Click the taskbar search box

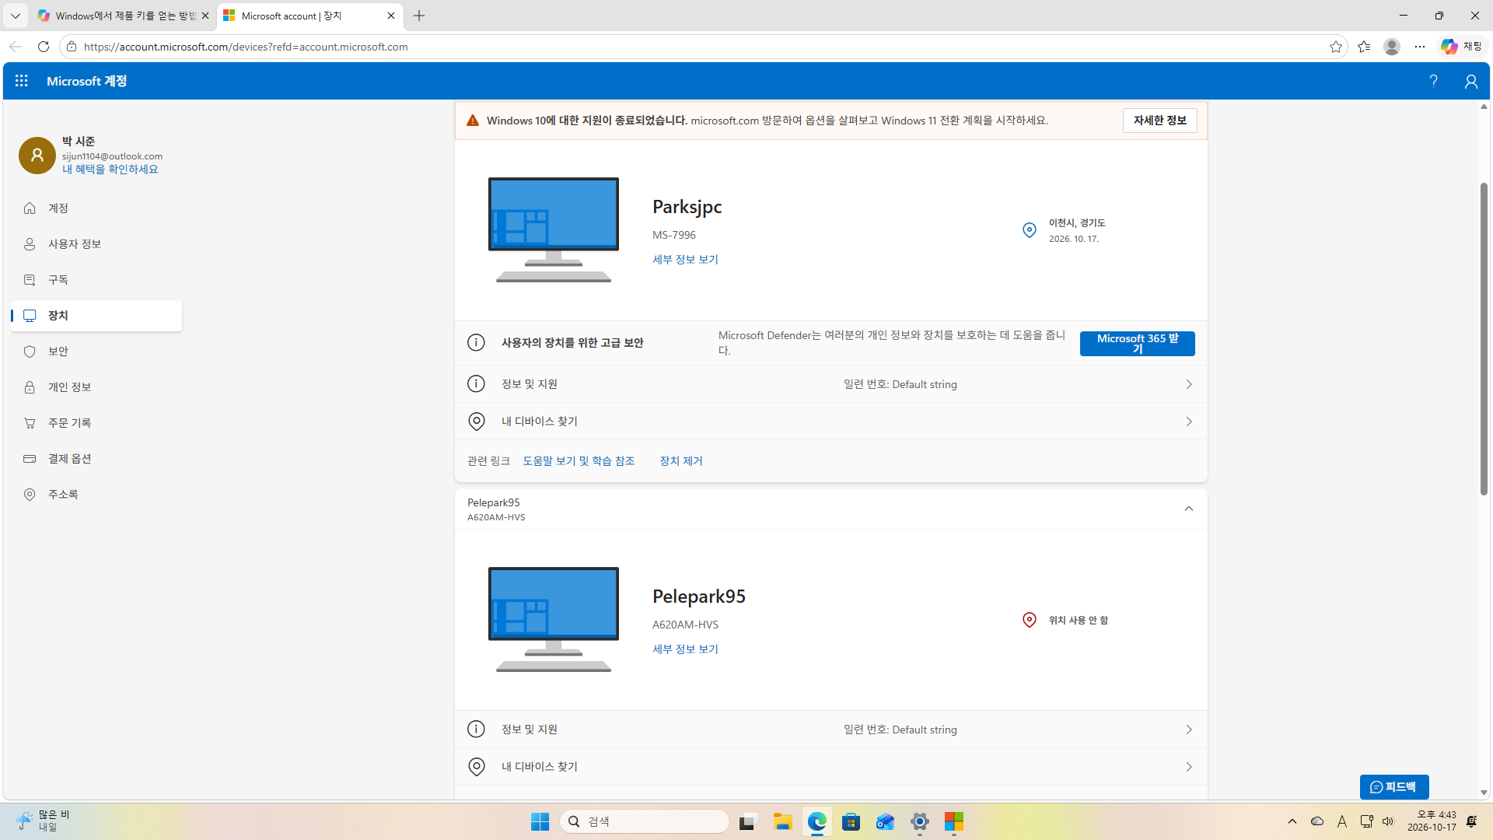pyautogui.click(x=645, y=821)
